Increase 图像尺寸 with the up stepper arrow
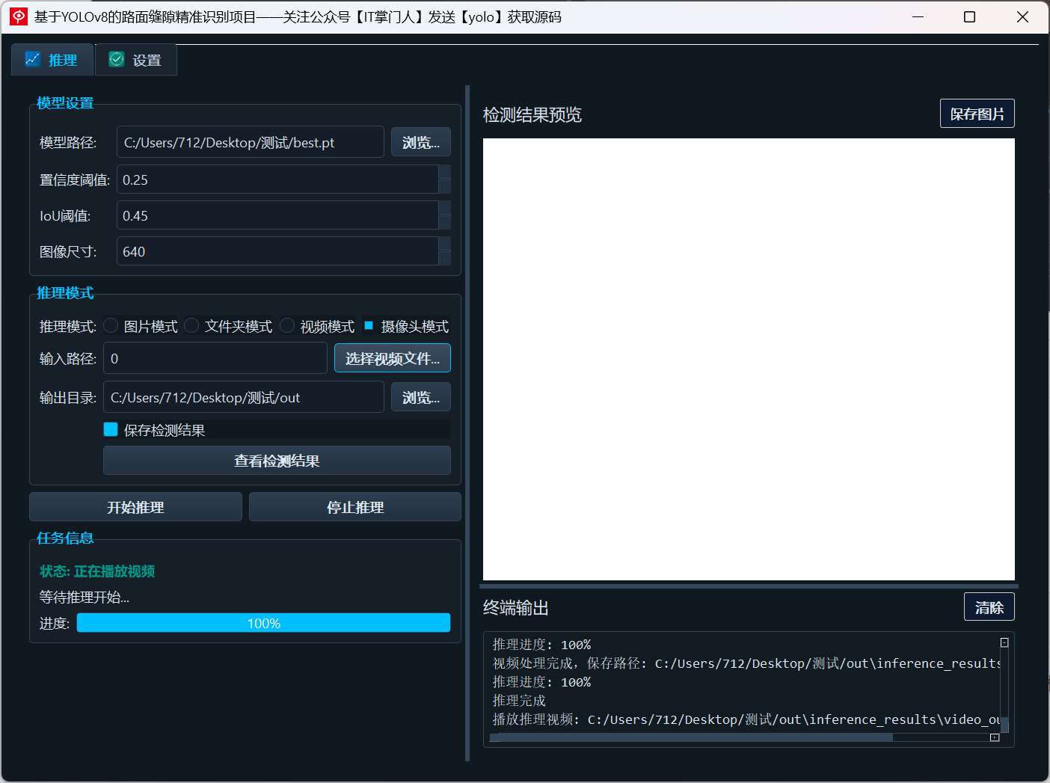 coord(444,244)
